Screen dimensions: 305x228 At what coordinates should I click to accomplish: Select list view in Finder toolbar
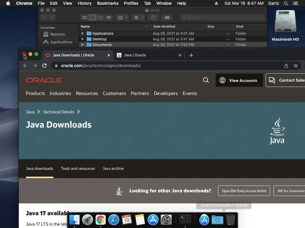[x=93, y=18]
